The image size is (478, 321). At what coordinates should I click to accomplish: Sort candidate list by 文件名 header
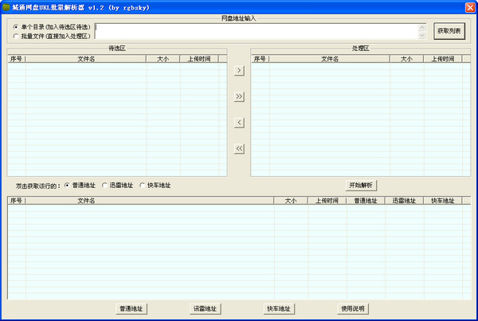coord(86,59)
